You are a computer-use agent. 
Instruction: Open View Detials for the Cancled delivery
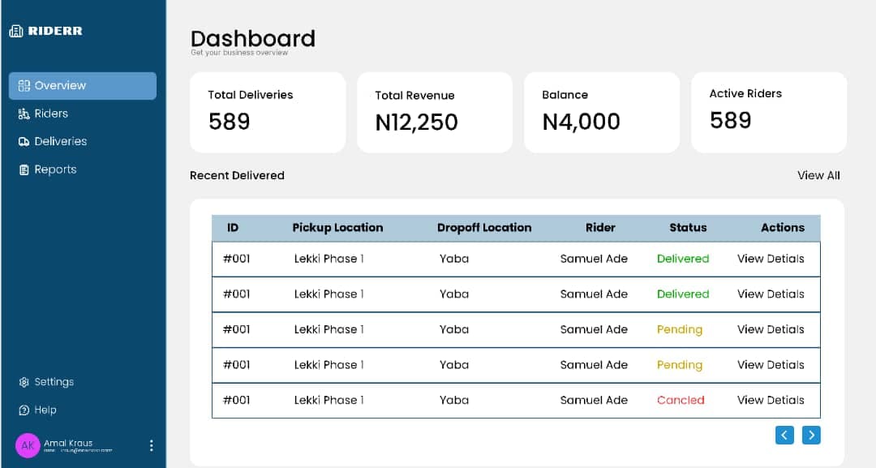[x=771, y=400]
